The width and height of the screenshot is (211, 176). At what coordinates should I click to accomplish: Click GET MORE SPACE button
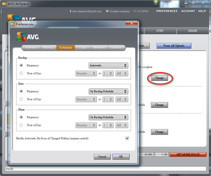point(188,154)
